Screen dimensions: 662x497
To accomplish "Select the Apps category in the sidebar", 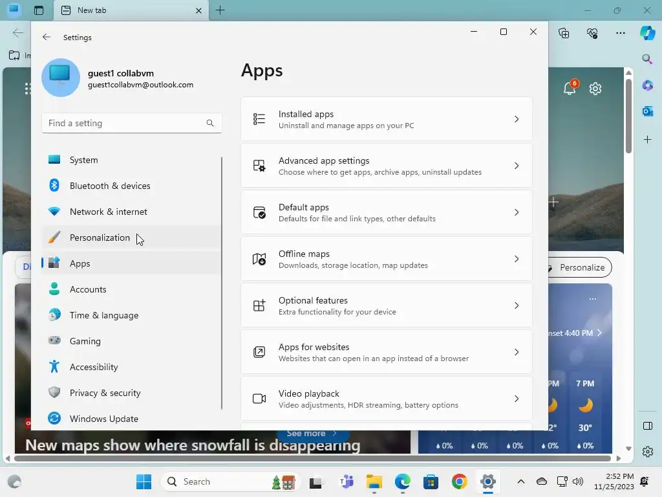I will pyautogui.click(x=131, y=263).
